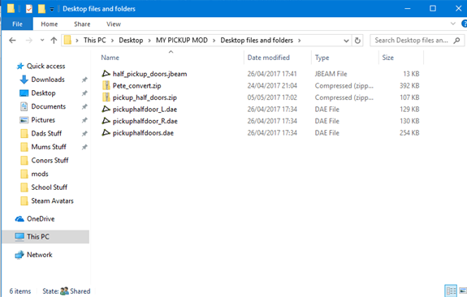Open the Steam Avatars folder
The image size is (467, 297).
pyautogui.click(x=52, y=201)
